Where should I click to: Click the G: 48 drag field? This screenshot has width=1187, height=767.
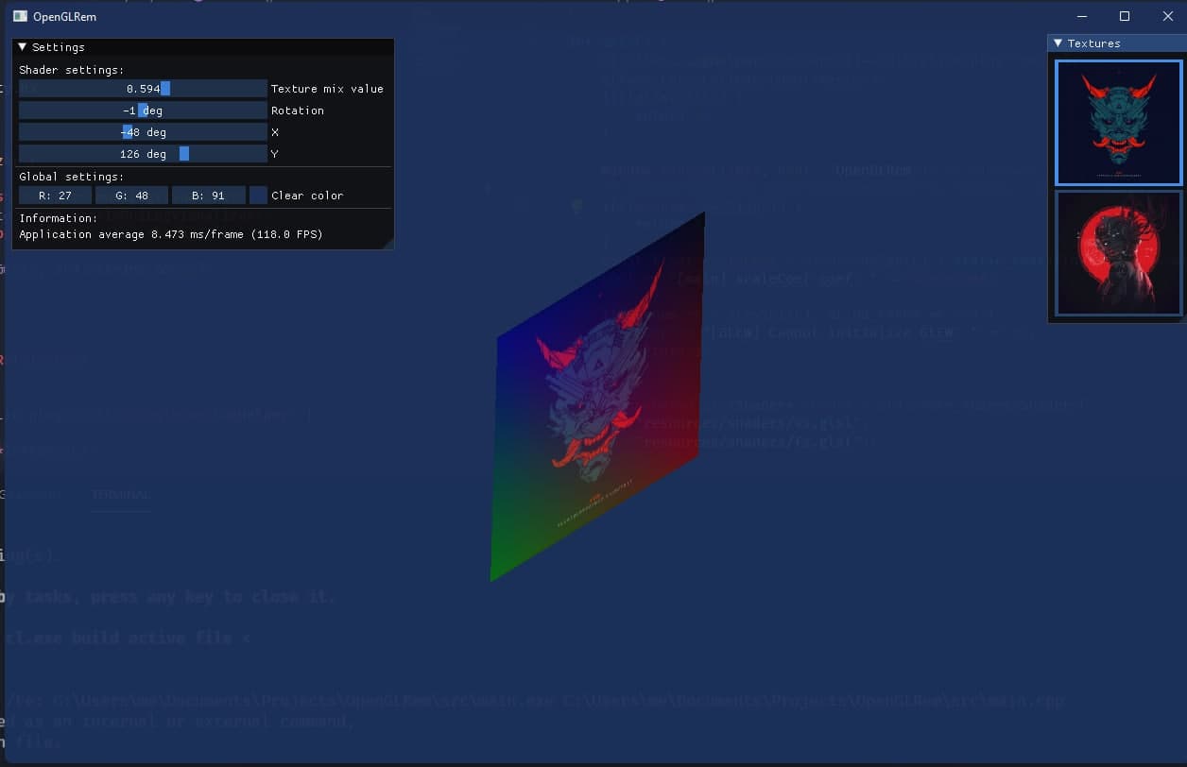click(131, 196)
